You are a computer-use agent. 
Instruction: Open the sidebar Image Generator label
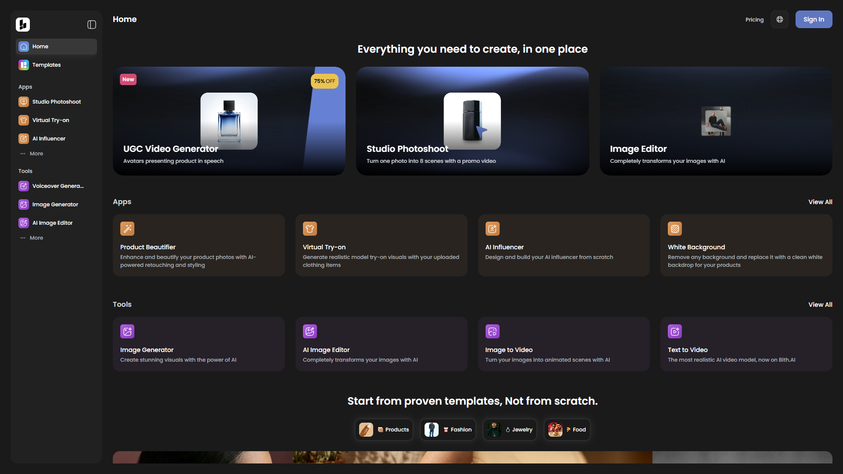click(x=55, y=205)
